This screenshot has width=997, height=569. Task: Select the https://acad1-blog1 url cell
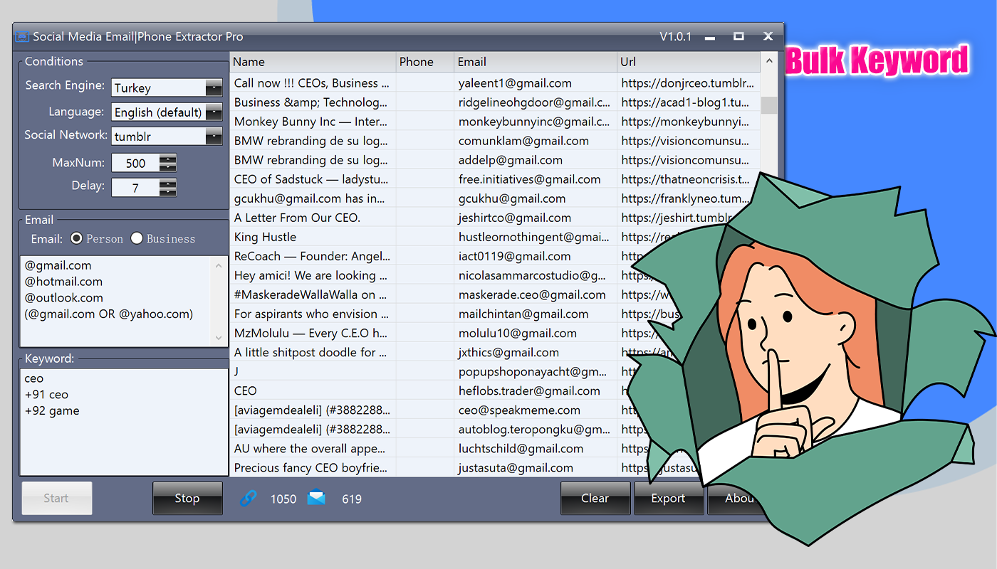coord(689,102)
